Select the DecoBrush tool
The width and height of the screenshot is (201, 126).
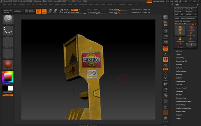point(191,40)
